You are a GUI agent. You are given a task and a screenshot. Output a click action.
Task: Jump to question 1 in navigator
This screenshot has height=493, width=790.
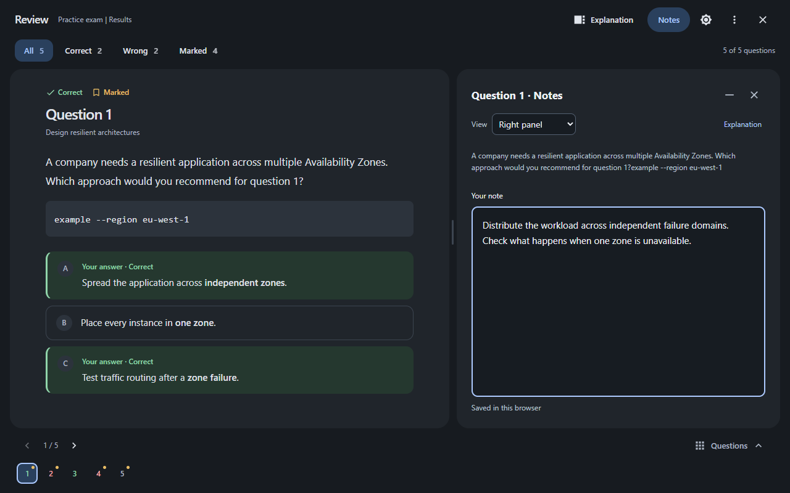[x=27, y=473]
